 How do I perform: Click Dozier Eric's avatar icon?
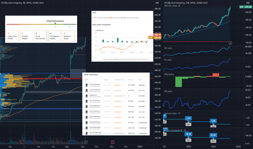pos(87,96)
